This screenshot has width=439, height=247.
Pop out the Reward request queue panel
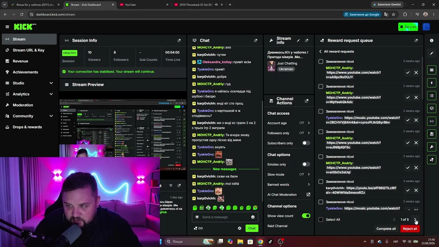point(416,40)
